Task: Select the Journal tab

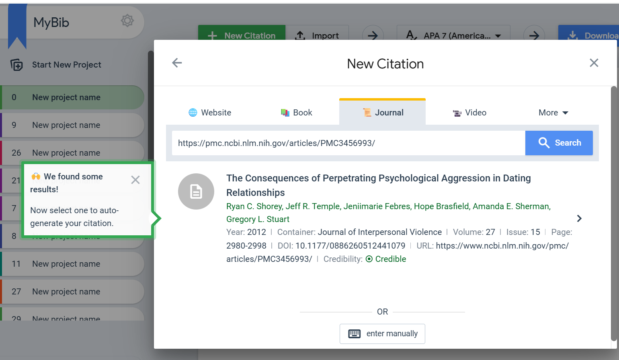Action: [383, 113]
